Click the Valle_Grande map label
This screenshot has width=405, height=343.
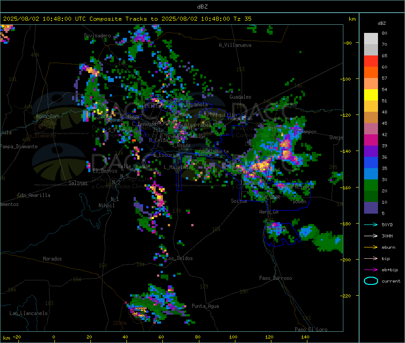(x=134, y=166)
